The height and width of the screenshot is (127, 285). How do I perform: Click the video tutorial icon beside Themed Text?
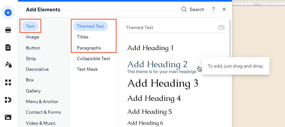point(221,27)
